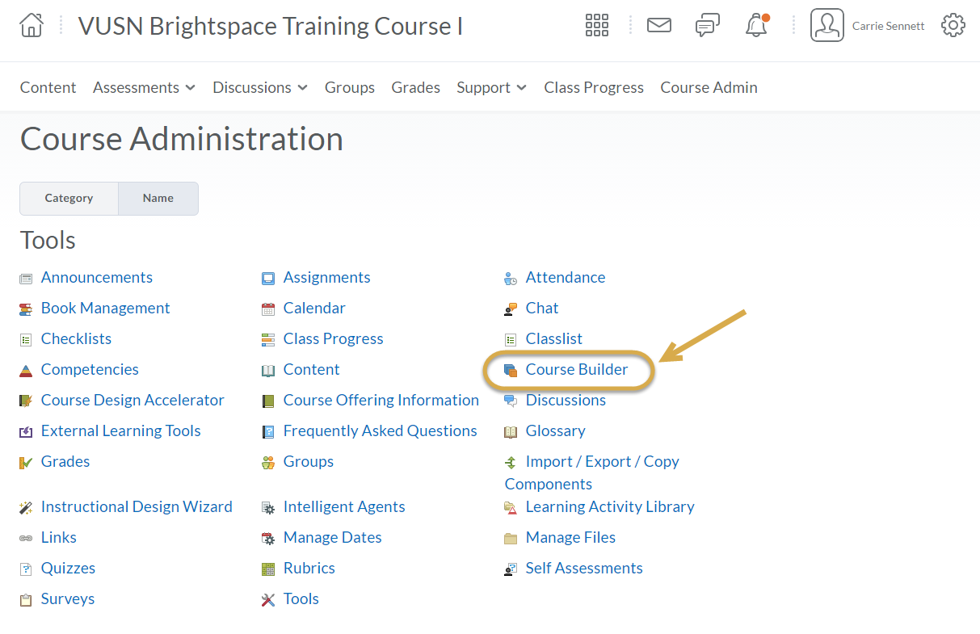Click the Announcements tool icon
This screenshot has height=634, width=980.
(26, 279)
